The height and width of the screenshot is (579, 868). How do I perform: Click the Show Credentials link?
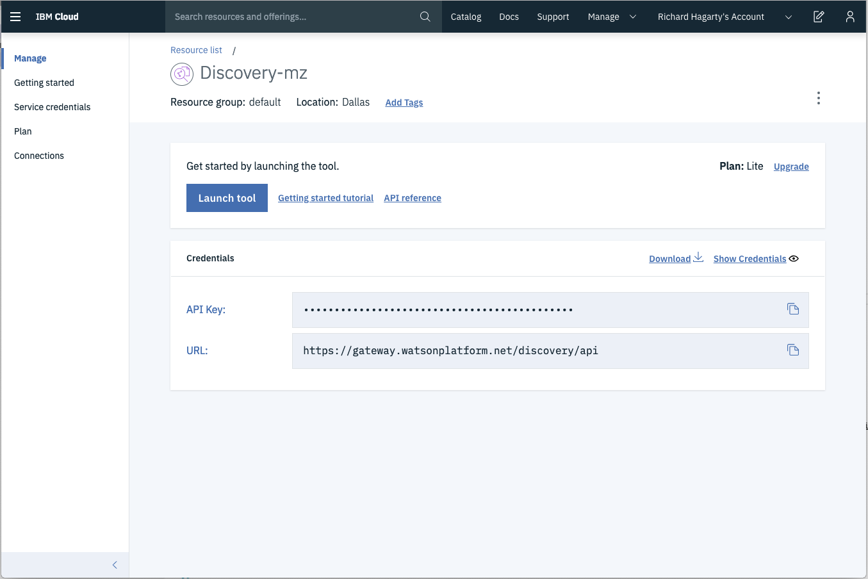(749, 259)
